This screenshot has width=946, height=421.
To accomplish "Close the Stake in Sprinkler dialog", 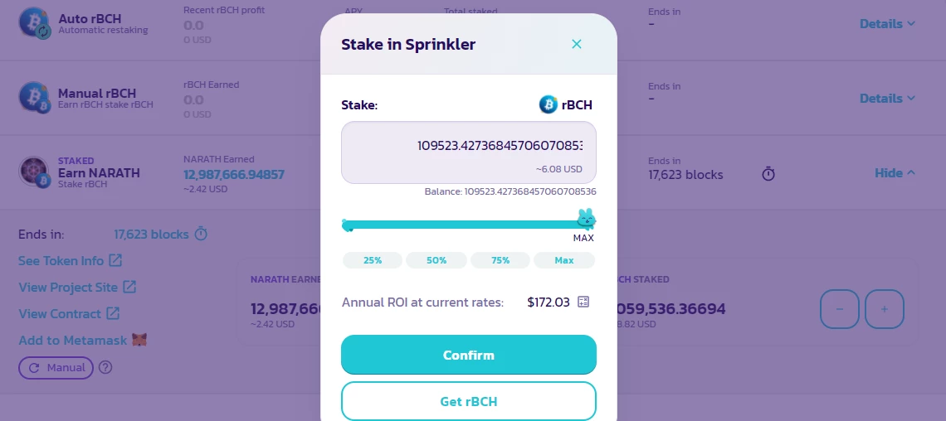I will click(576, 44).
